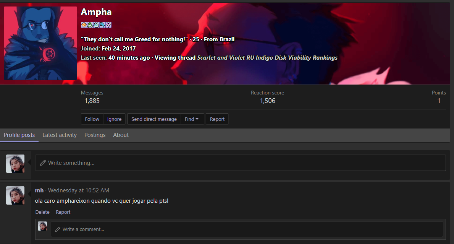Viewport: 454px width, 244px height.
Task: Click the Last seen 40 minutes ago text
Action: click(x=115, y=58)
